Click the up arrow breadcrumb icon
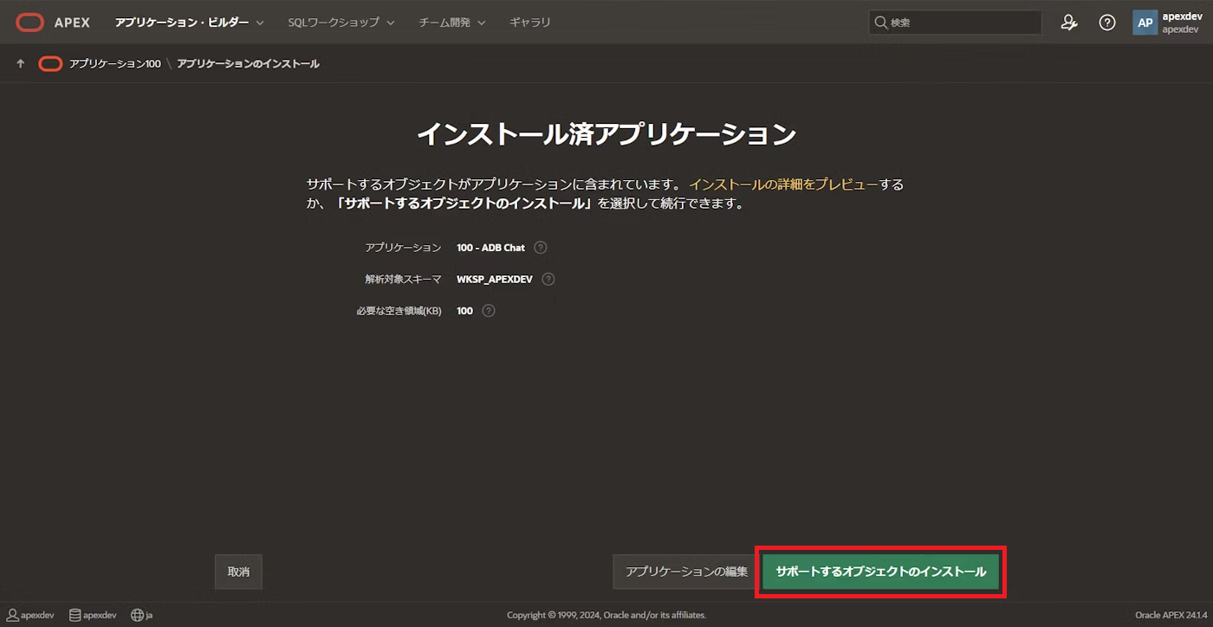The width and height of the screenshot is (1213, 627). [x=19, y=63]
